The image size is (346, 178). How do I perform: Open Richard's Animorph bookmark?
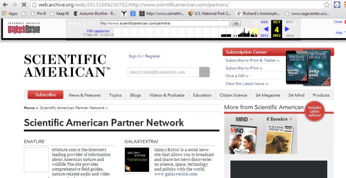[x=258, y=14]
